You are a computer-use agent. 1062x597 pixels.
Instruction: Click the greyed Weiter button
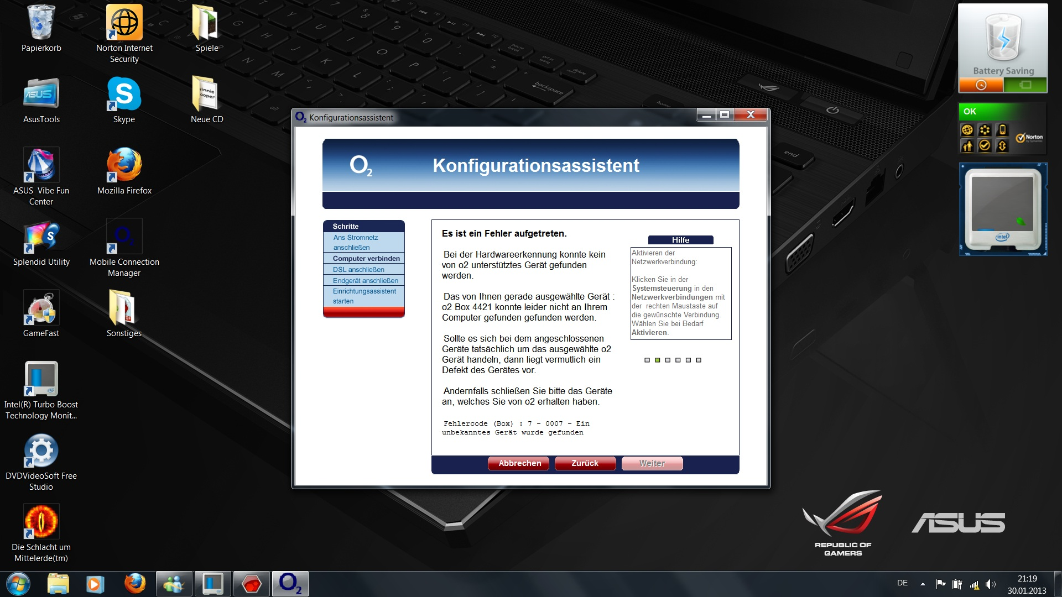[x=652, y=463]
